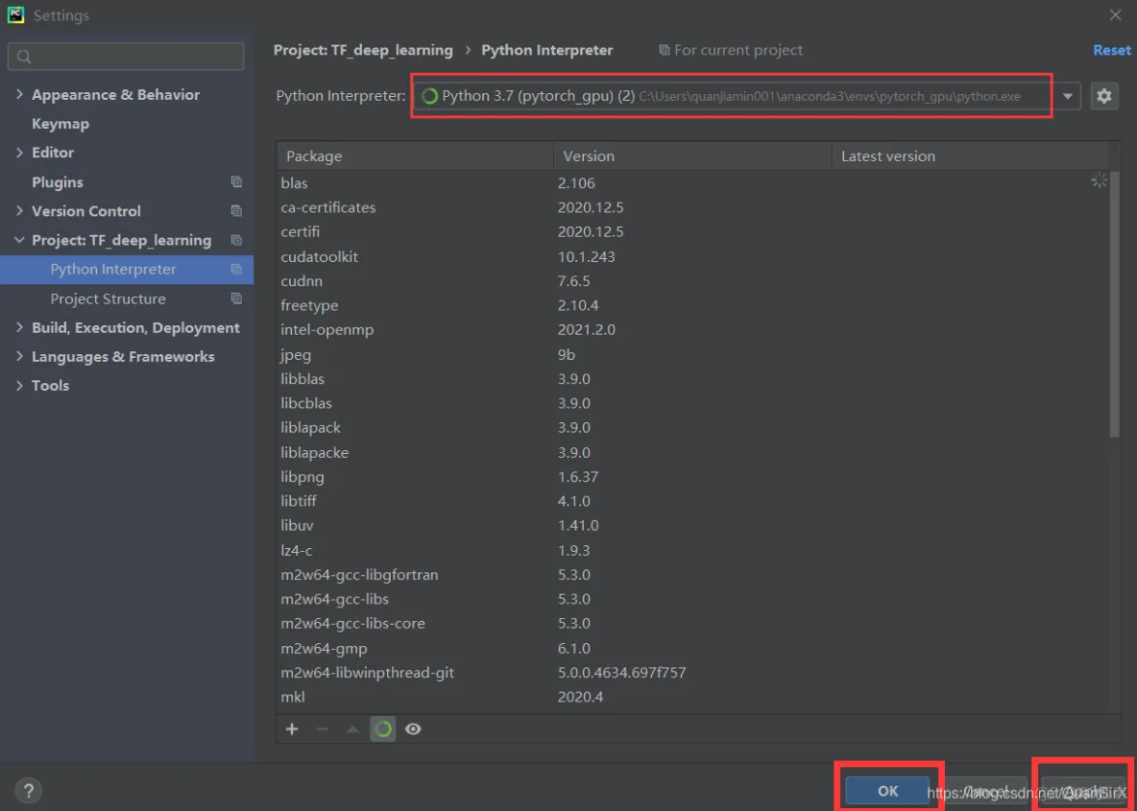Sort by the Version column header
Viewport: 1137px width, 811px height.
pyautogui.click(x=692, y=155)
